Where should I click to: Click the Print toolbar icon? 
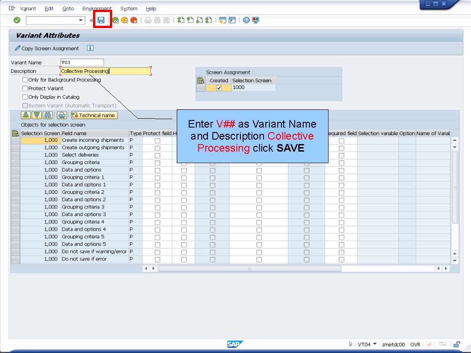pyautogui.click(x=148, y=20)
